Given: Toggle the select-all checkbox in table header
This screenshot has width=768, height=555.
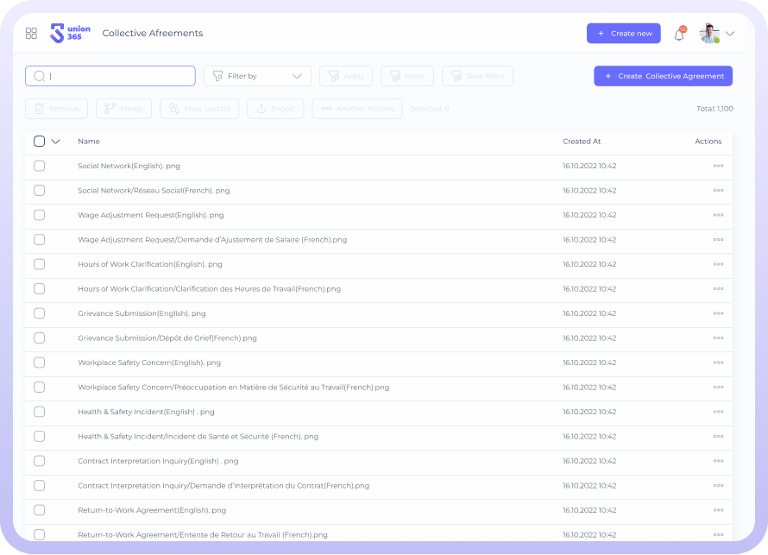Looking at the screenshot, I should pos(40,142).
